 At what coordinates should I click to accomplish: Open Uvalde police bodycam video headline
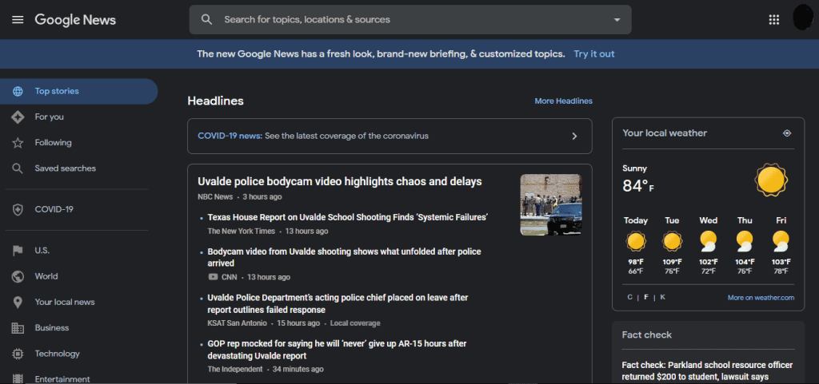pos(339,181)
